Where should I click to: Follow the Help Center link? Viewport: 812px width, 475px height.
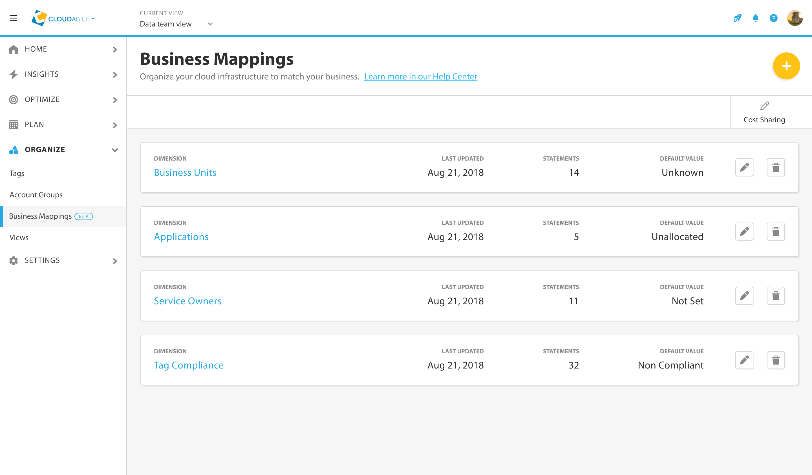[x=420, y=77]
